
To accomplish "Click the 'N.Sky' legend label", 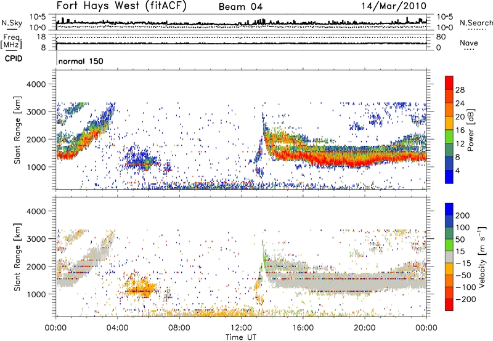I will pyautogui.click(x=12, y=23).
